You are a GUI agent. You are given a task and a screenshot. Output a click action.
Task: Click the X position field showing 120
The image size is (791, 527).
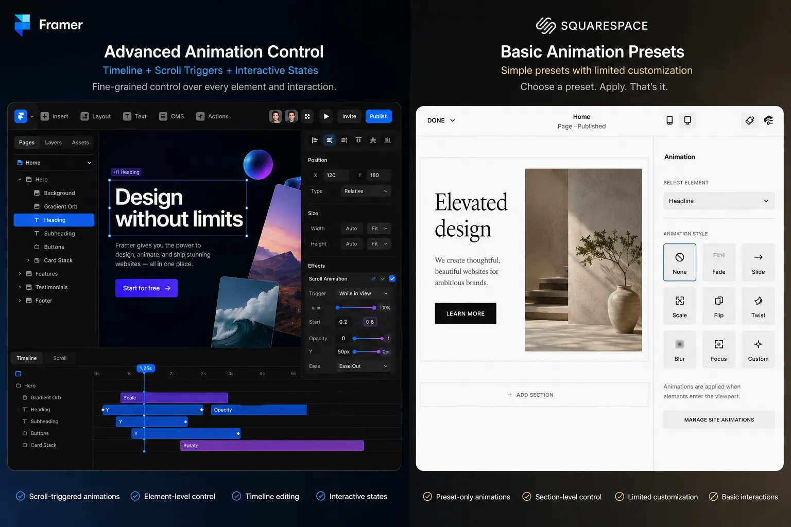336,175
